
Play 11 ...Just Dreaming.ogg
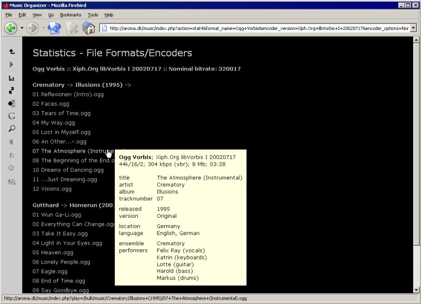pos(65,179)
